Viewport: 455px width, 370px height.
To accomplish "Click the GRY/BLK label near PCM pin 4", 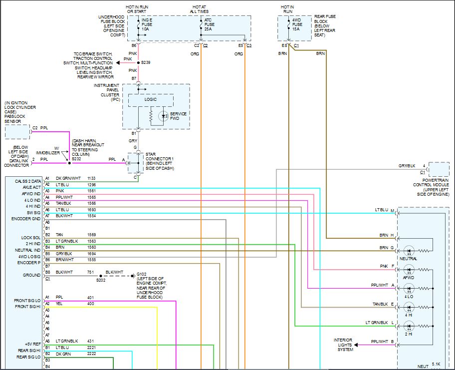I will [407, 166].
